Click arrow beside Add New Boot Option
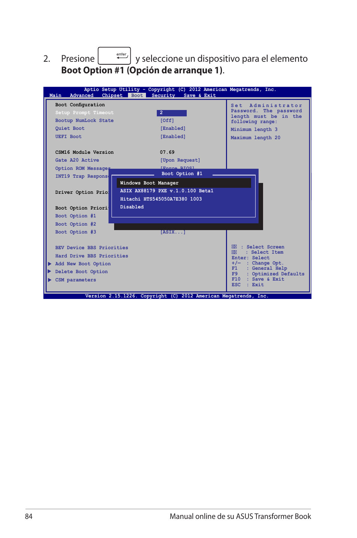 point(49,264)
